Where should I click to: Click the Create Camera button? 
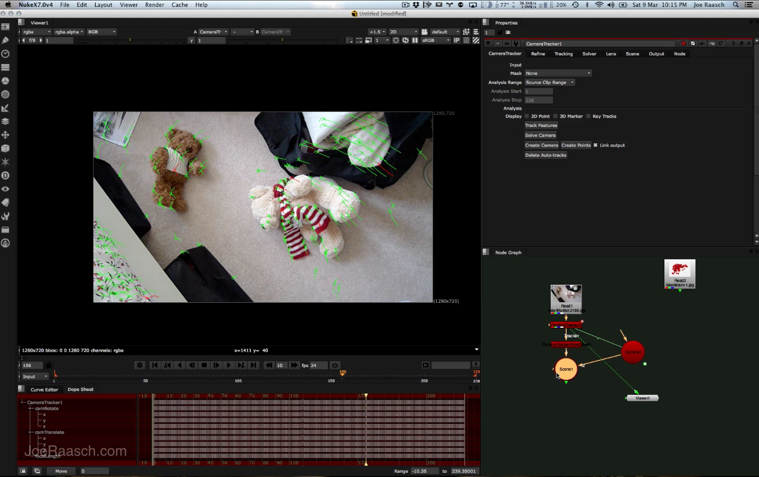point(542,145)
